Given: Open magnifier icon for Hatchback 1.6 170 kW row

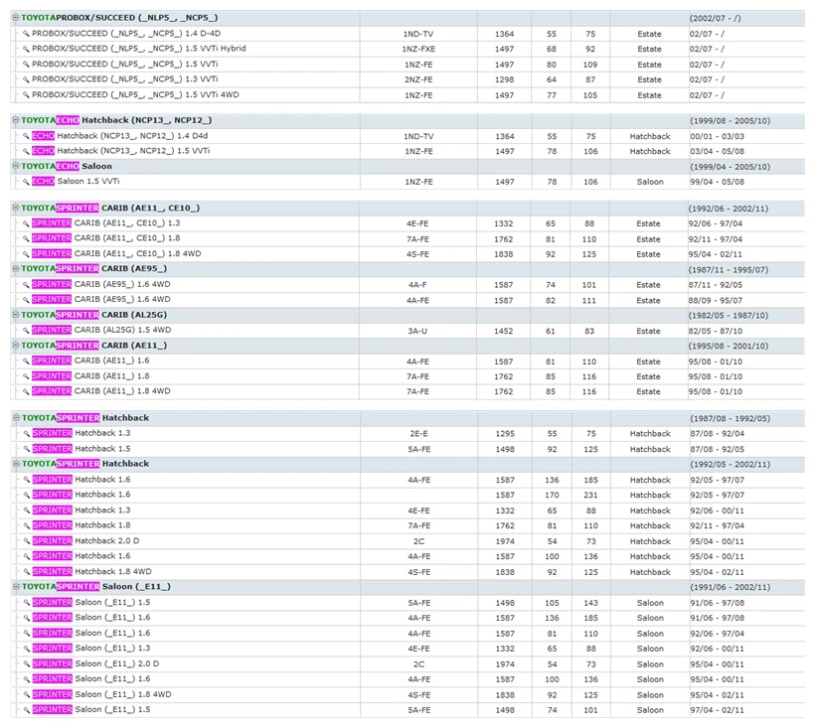Looking at the screenshot, I should pos(26,495).
